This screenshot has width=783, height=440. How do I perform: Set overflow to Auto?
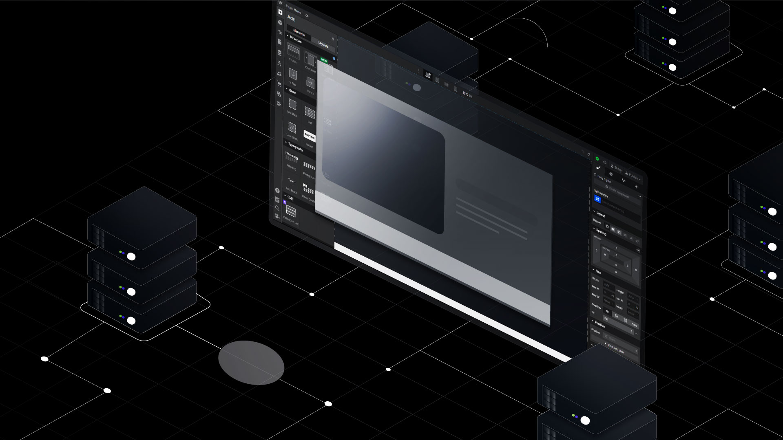coord(634,325)
